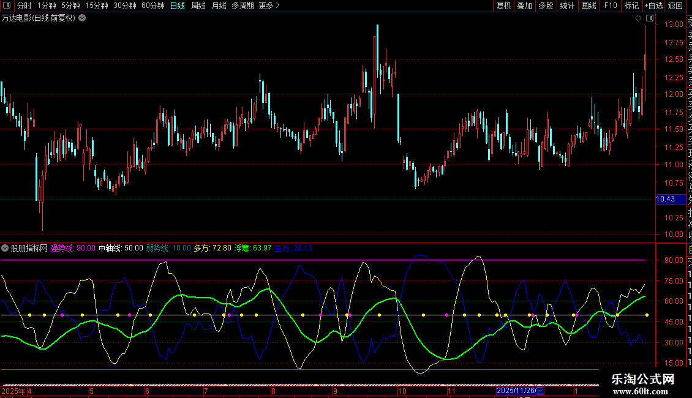The image size is (692, 398).
Task: Open the 标记 marker tool
Action: pos(631,6)
